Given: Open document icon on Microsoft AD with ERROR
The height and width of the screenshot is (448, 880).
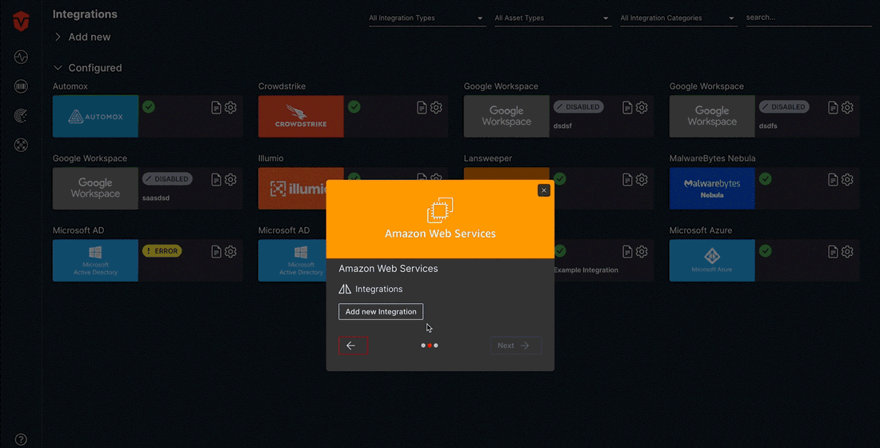Looking at the screenshot, I should 216,251.
